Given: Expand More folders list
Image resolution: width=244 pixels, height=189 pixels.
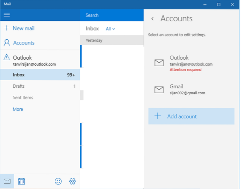Looking at the screenshot, I should point(18,109).
